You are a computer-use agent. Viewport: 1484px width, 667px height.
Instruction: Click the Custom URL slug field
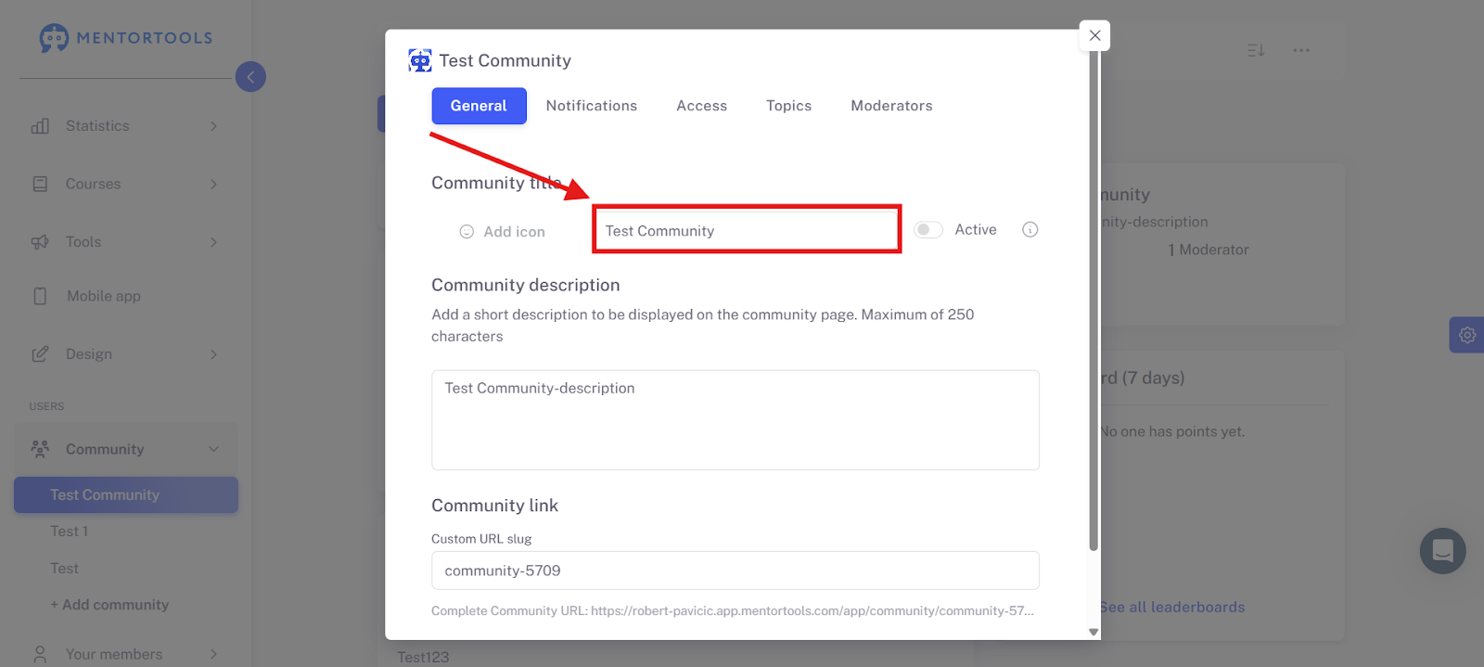pos(736,571)
